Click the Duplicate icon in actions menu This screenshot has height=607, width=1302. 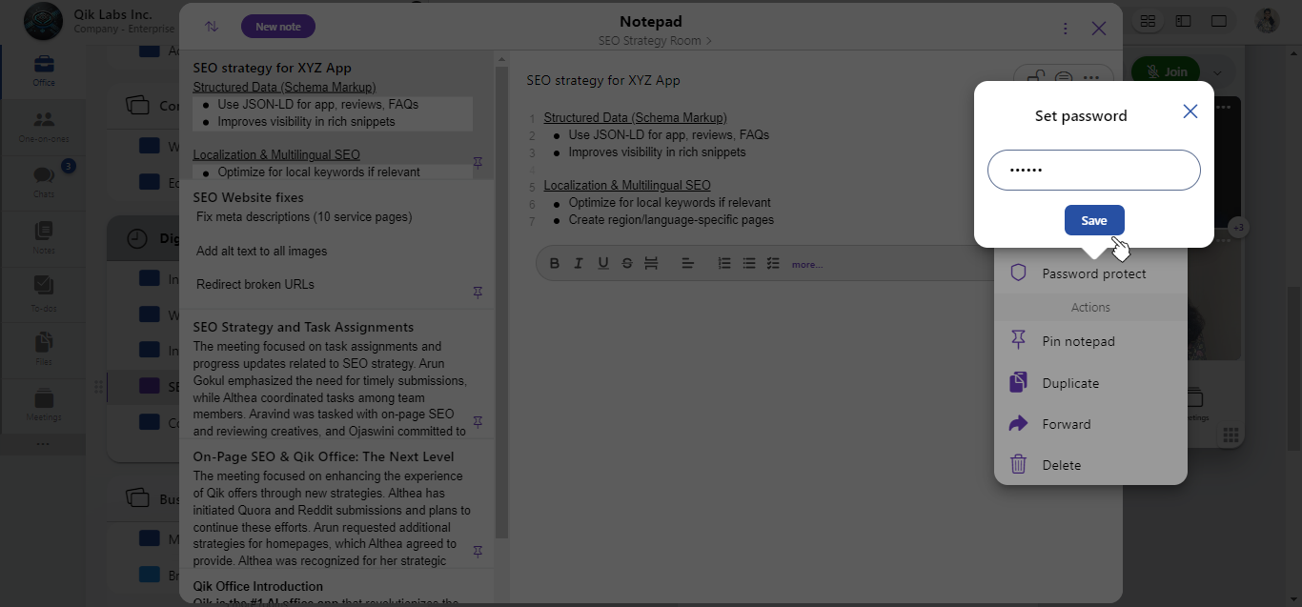click(x=1018, y=382)
